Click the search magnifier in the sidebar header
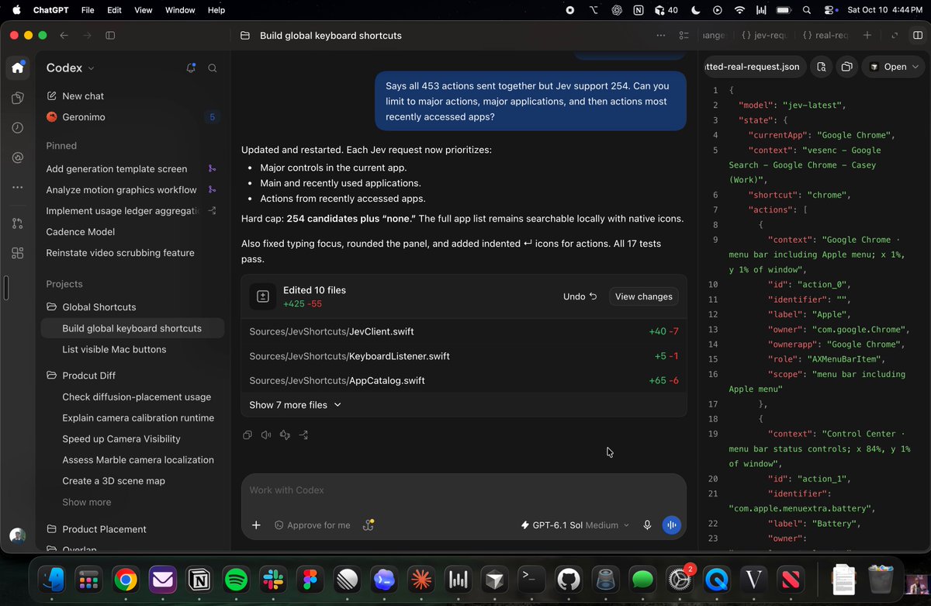This screenshot has width=931, height=606. pos(213,68)
